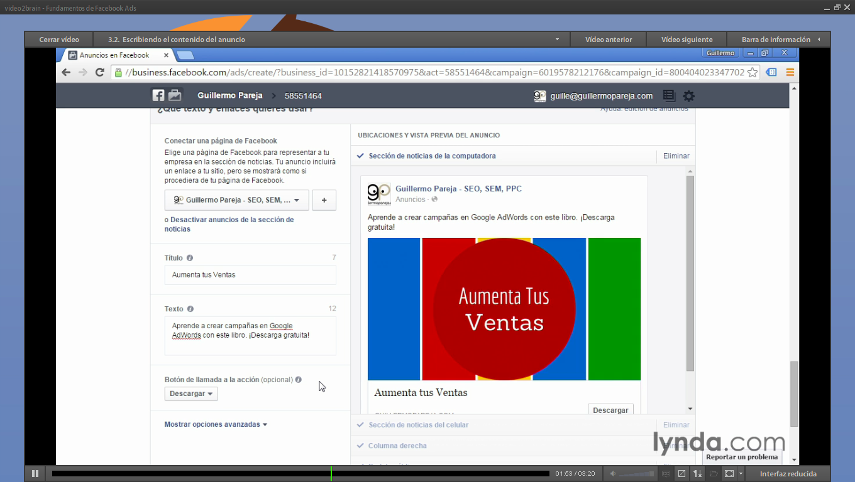Open the video chapter title dropdown
Screen dimensions: 855x482
pyautogui.click(x=557, y=40)
